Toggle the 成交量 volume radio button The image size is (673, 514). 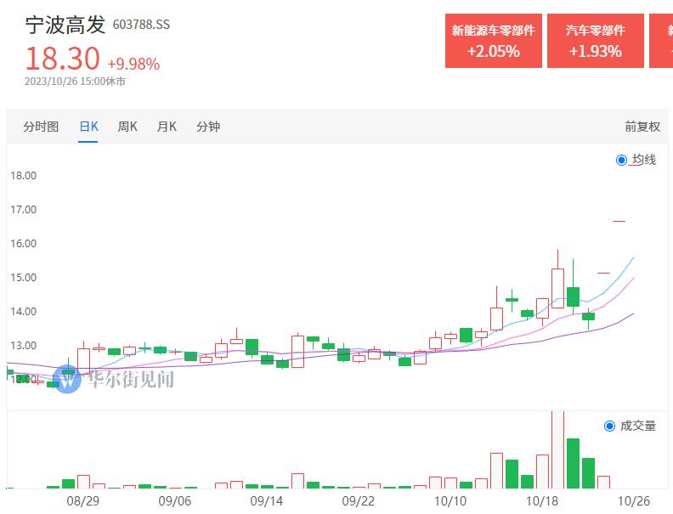[609, 426]
